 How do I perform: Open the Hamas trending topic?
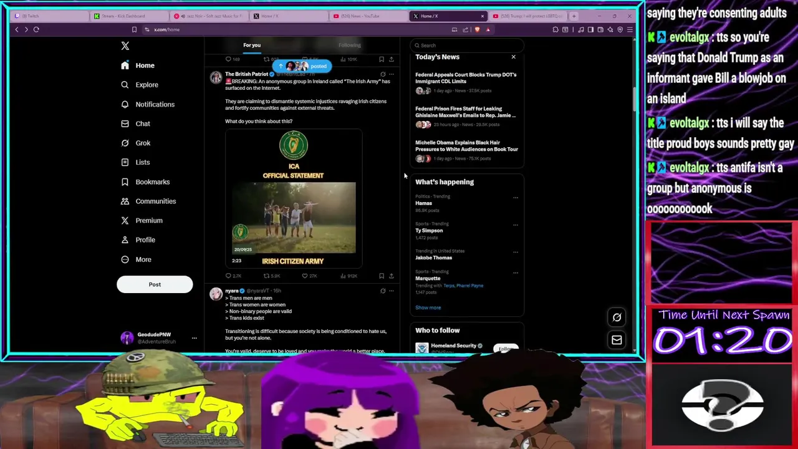pyautogui.click(x=424, y=203)
